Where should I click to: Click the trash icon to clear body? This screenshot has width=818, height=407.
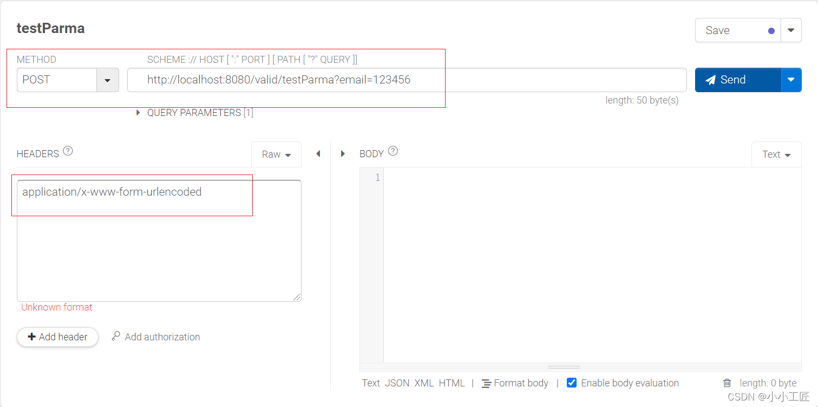pyautogui.click(x=727, y=383)
